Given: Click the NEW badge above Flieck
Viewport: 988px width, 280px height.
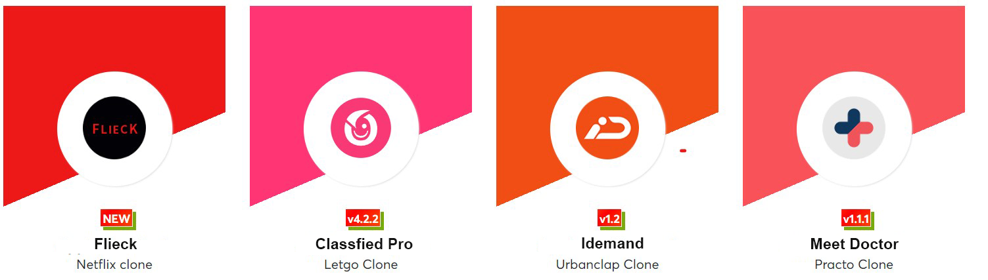Looking at the screenshot, I should coord(117,219).
